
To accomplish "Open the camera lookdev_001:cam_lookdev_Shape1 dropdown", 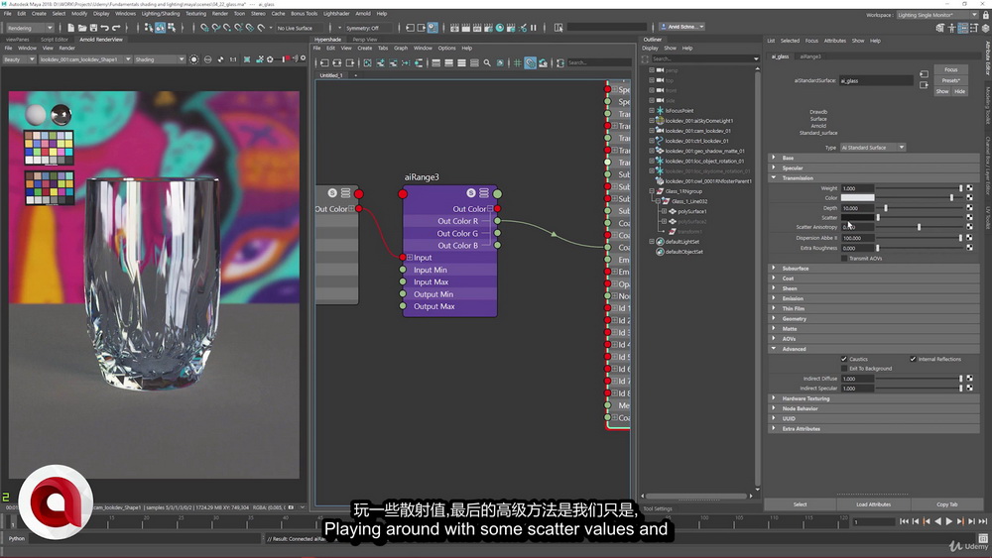I will coord(85,59).
